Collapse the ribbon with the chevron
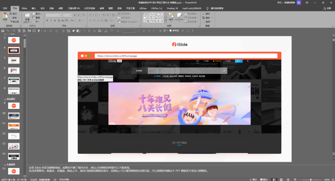335x181 pixels. coord(333,26)
